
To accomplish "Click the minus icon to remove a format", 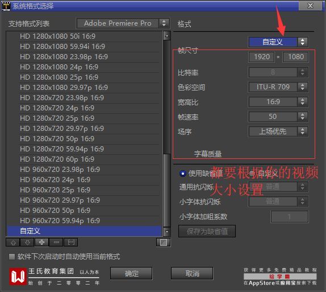I will pos(56,242).
